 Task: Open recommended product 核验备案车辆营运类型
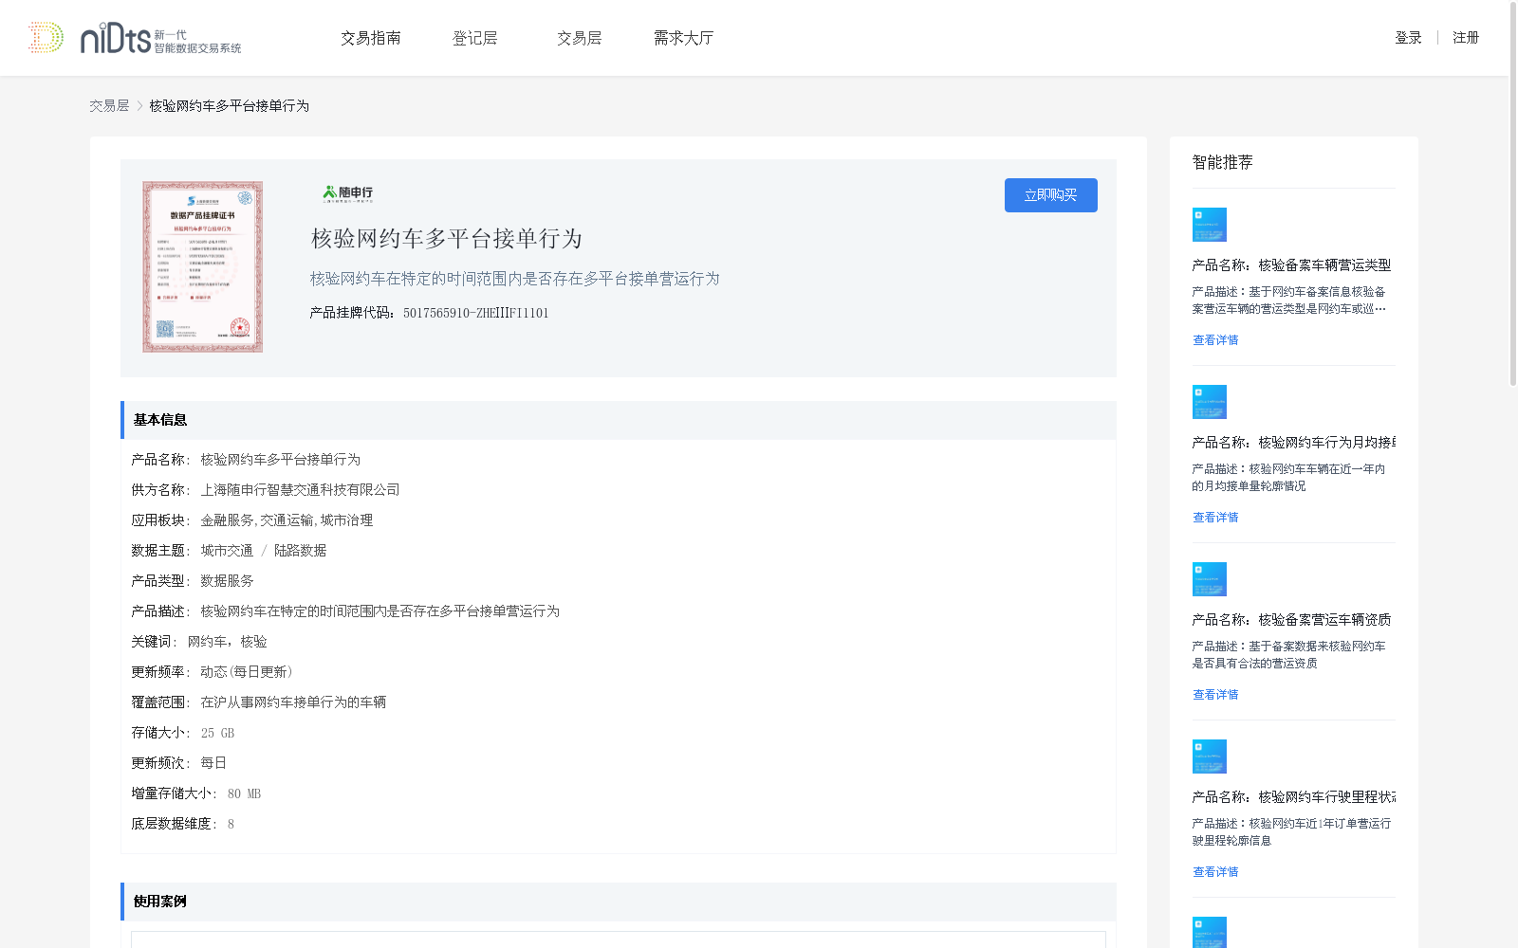click(1291, 265)
